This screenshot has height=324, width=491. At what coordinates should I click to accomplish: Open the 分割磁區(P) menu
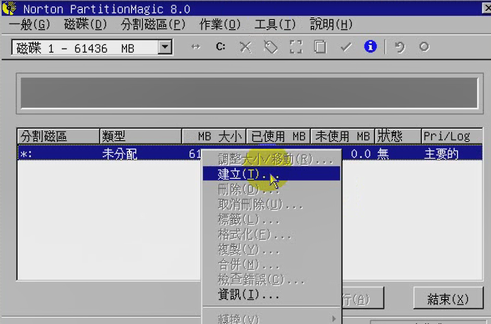[153, 25]
